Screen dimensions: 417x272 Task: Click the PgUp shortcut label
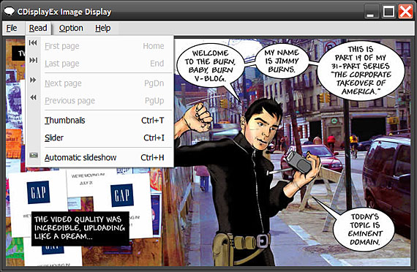[x=154, y=101]
